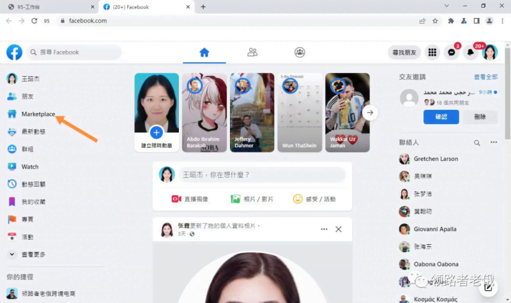Switch to the Friends tab in top navigation

[x=252, y=52]
